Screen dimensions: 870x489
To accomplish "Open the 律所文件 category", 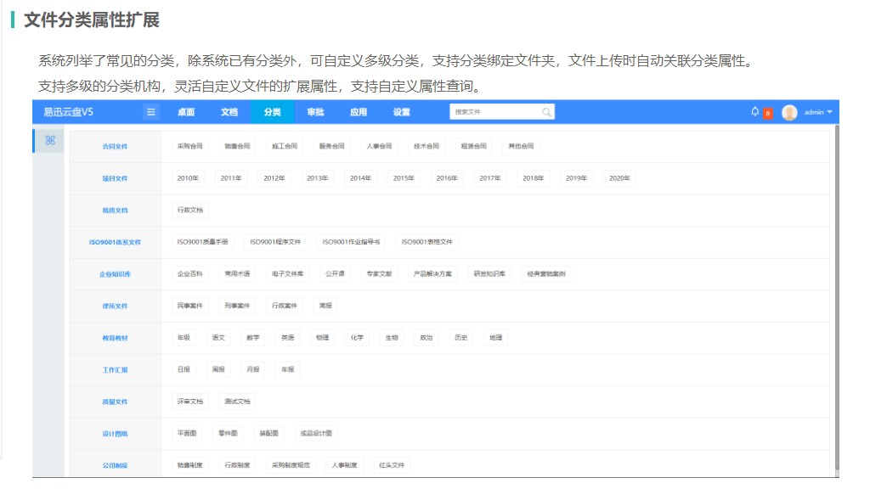I will pos(115,306).
